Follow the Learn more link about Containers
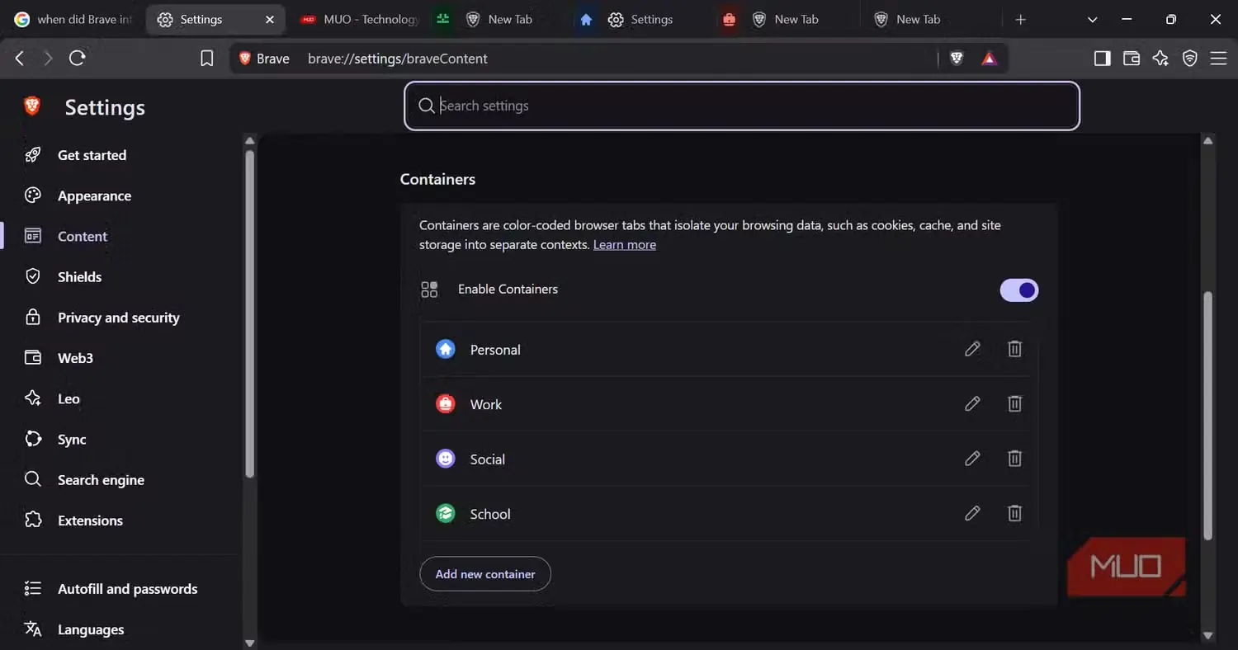The height and width of the screenshot is (650, 1238). tap(625, 245)
